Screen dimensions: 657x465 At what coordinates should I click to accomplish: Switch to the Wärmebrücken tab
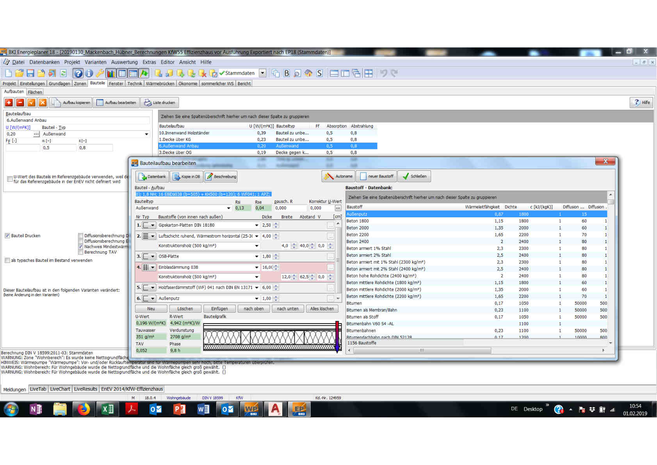[x=160, y=84]
